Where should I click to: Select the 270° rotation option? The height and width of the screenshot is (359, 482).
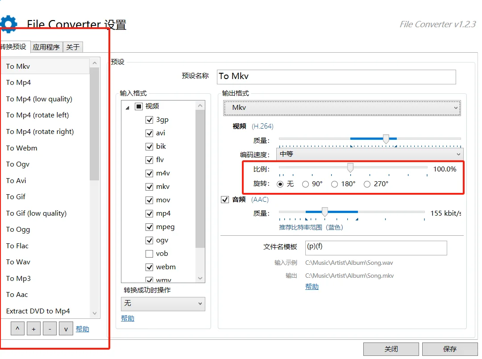click(x=366, y=184)
